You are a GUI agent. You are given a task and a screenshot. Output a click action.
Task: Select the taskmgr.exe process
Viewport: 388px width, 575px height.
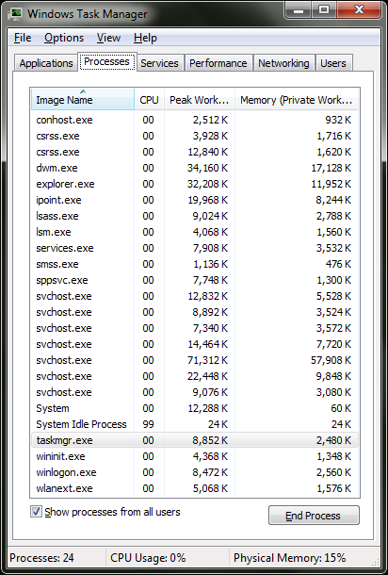(x=195, y=440)
